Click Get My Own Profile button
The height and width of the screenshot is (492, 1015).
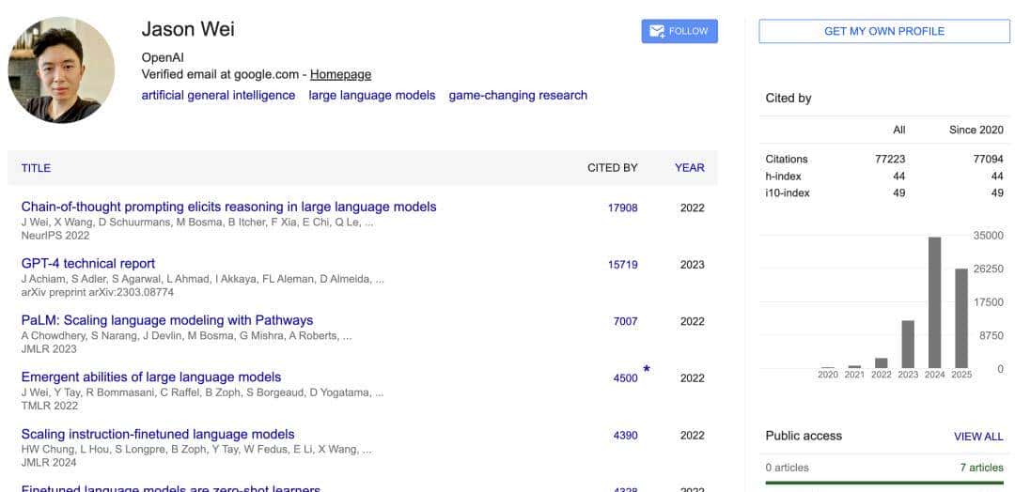pos(883,31)
